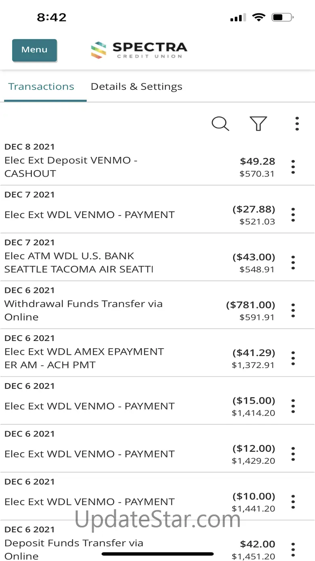Image resolution: width=315 pixels, height=561 pixels.
Task: Open the Menu button
Action: click(34, 50)
